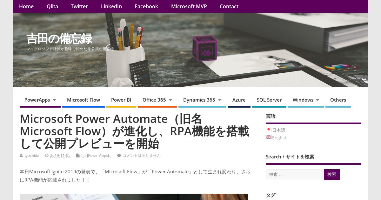Viewport: 381px width, 200px height.
Task: Click the intro paragraph mentioning Microsoft Ignite 2019
Action: point(135,176)
